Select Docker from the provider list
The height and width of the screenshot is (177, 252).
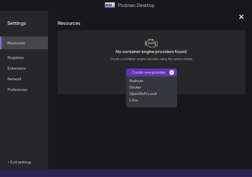tap(135, 87)
